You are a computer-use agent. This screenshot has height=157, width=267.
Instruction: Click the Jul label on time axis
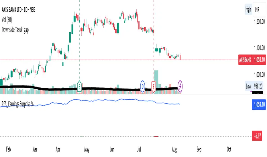(x=139, y=149)
